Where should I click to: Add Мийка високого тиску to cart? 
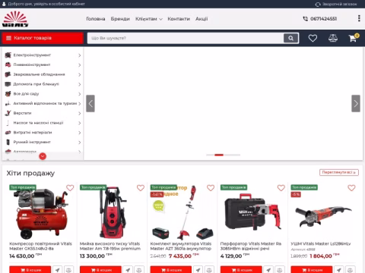100,269
